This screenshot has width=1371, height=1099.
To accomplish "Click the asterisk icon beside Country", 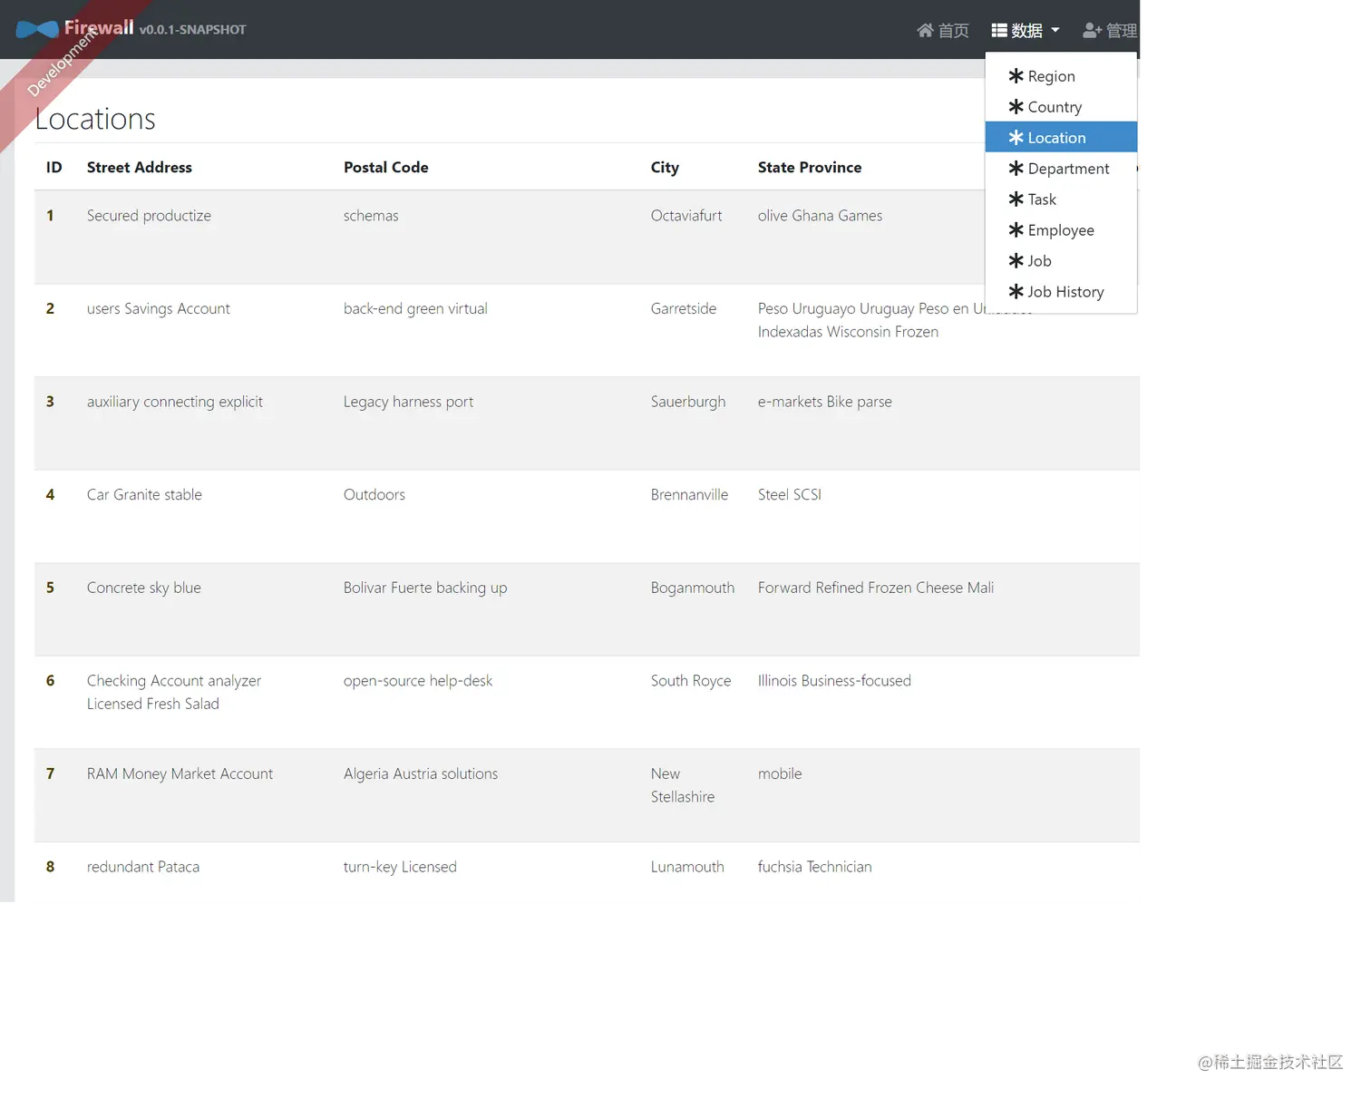I will (x=1016, y=107).
